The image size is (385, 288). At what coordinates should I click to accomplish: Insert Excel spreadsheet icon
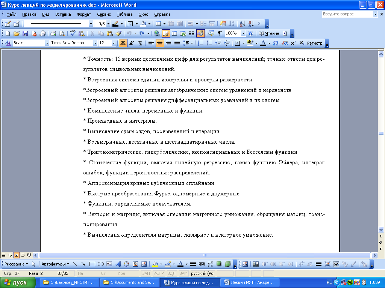point(183,33)
